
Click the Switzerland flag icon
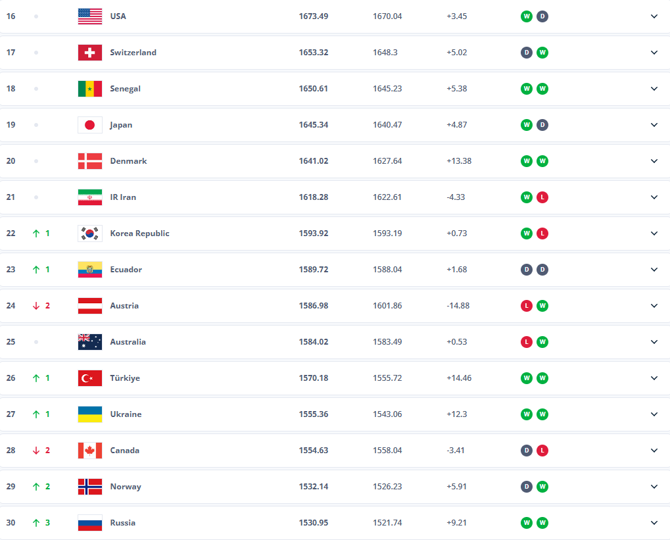(90, 53)
